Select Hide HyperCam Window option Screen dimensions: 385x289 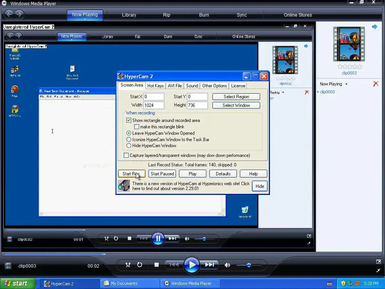129,146
